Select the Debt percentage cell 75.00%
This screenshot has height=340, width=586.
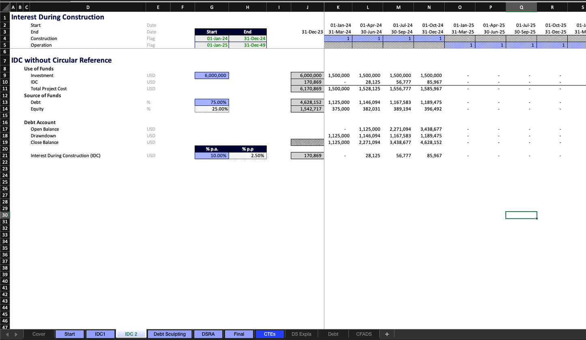[212, 103]
